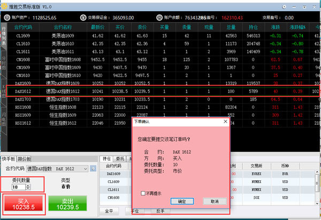Image resolution: width=321 pixels, height=220 pixels.
Task: Select DAX1609 row in the positions table
Action: (x=208, y=174)
